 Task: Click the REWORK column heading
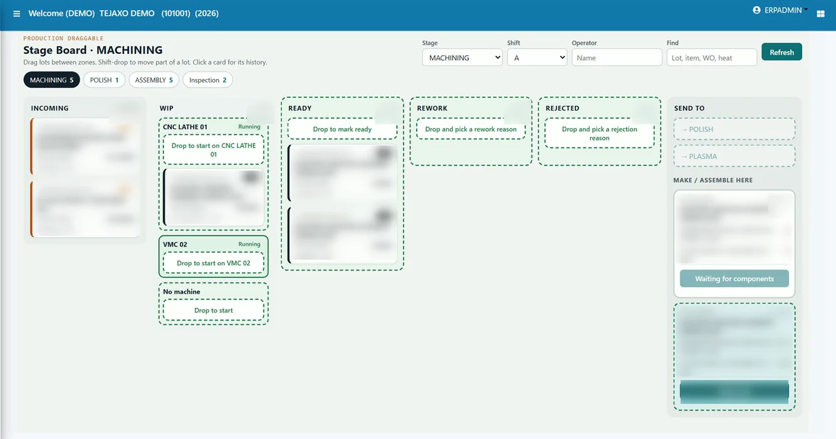pos(432,108)
